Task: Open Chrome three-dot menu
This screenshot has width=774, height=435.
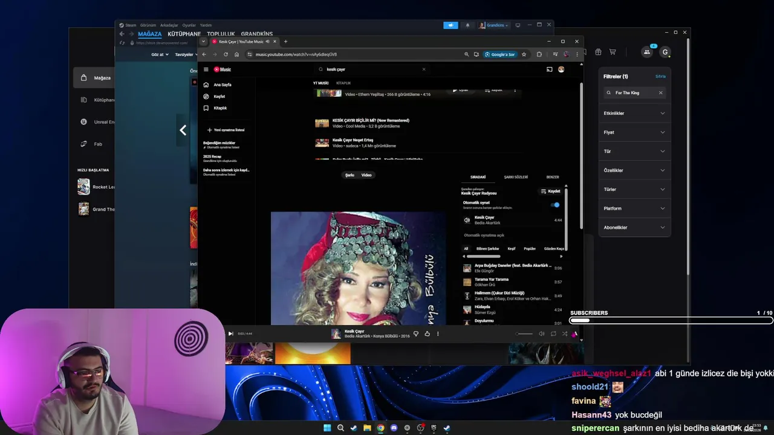Action: coord(577,54)
